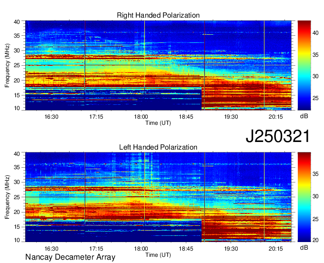Click the 40 MHz tick label on the top plot

(17, 22)
